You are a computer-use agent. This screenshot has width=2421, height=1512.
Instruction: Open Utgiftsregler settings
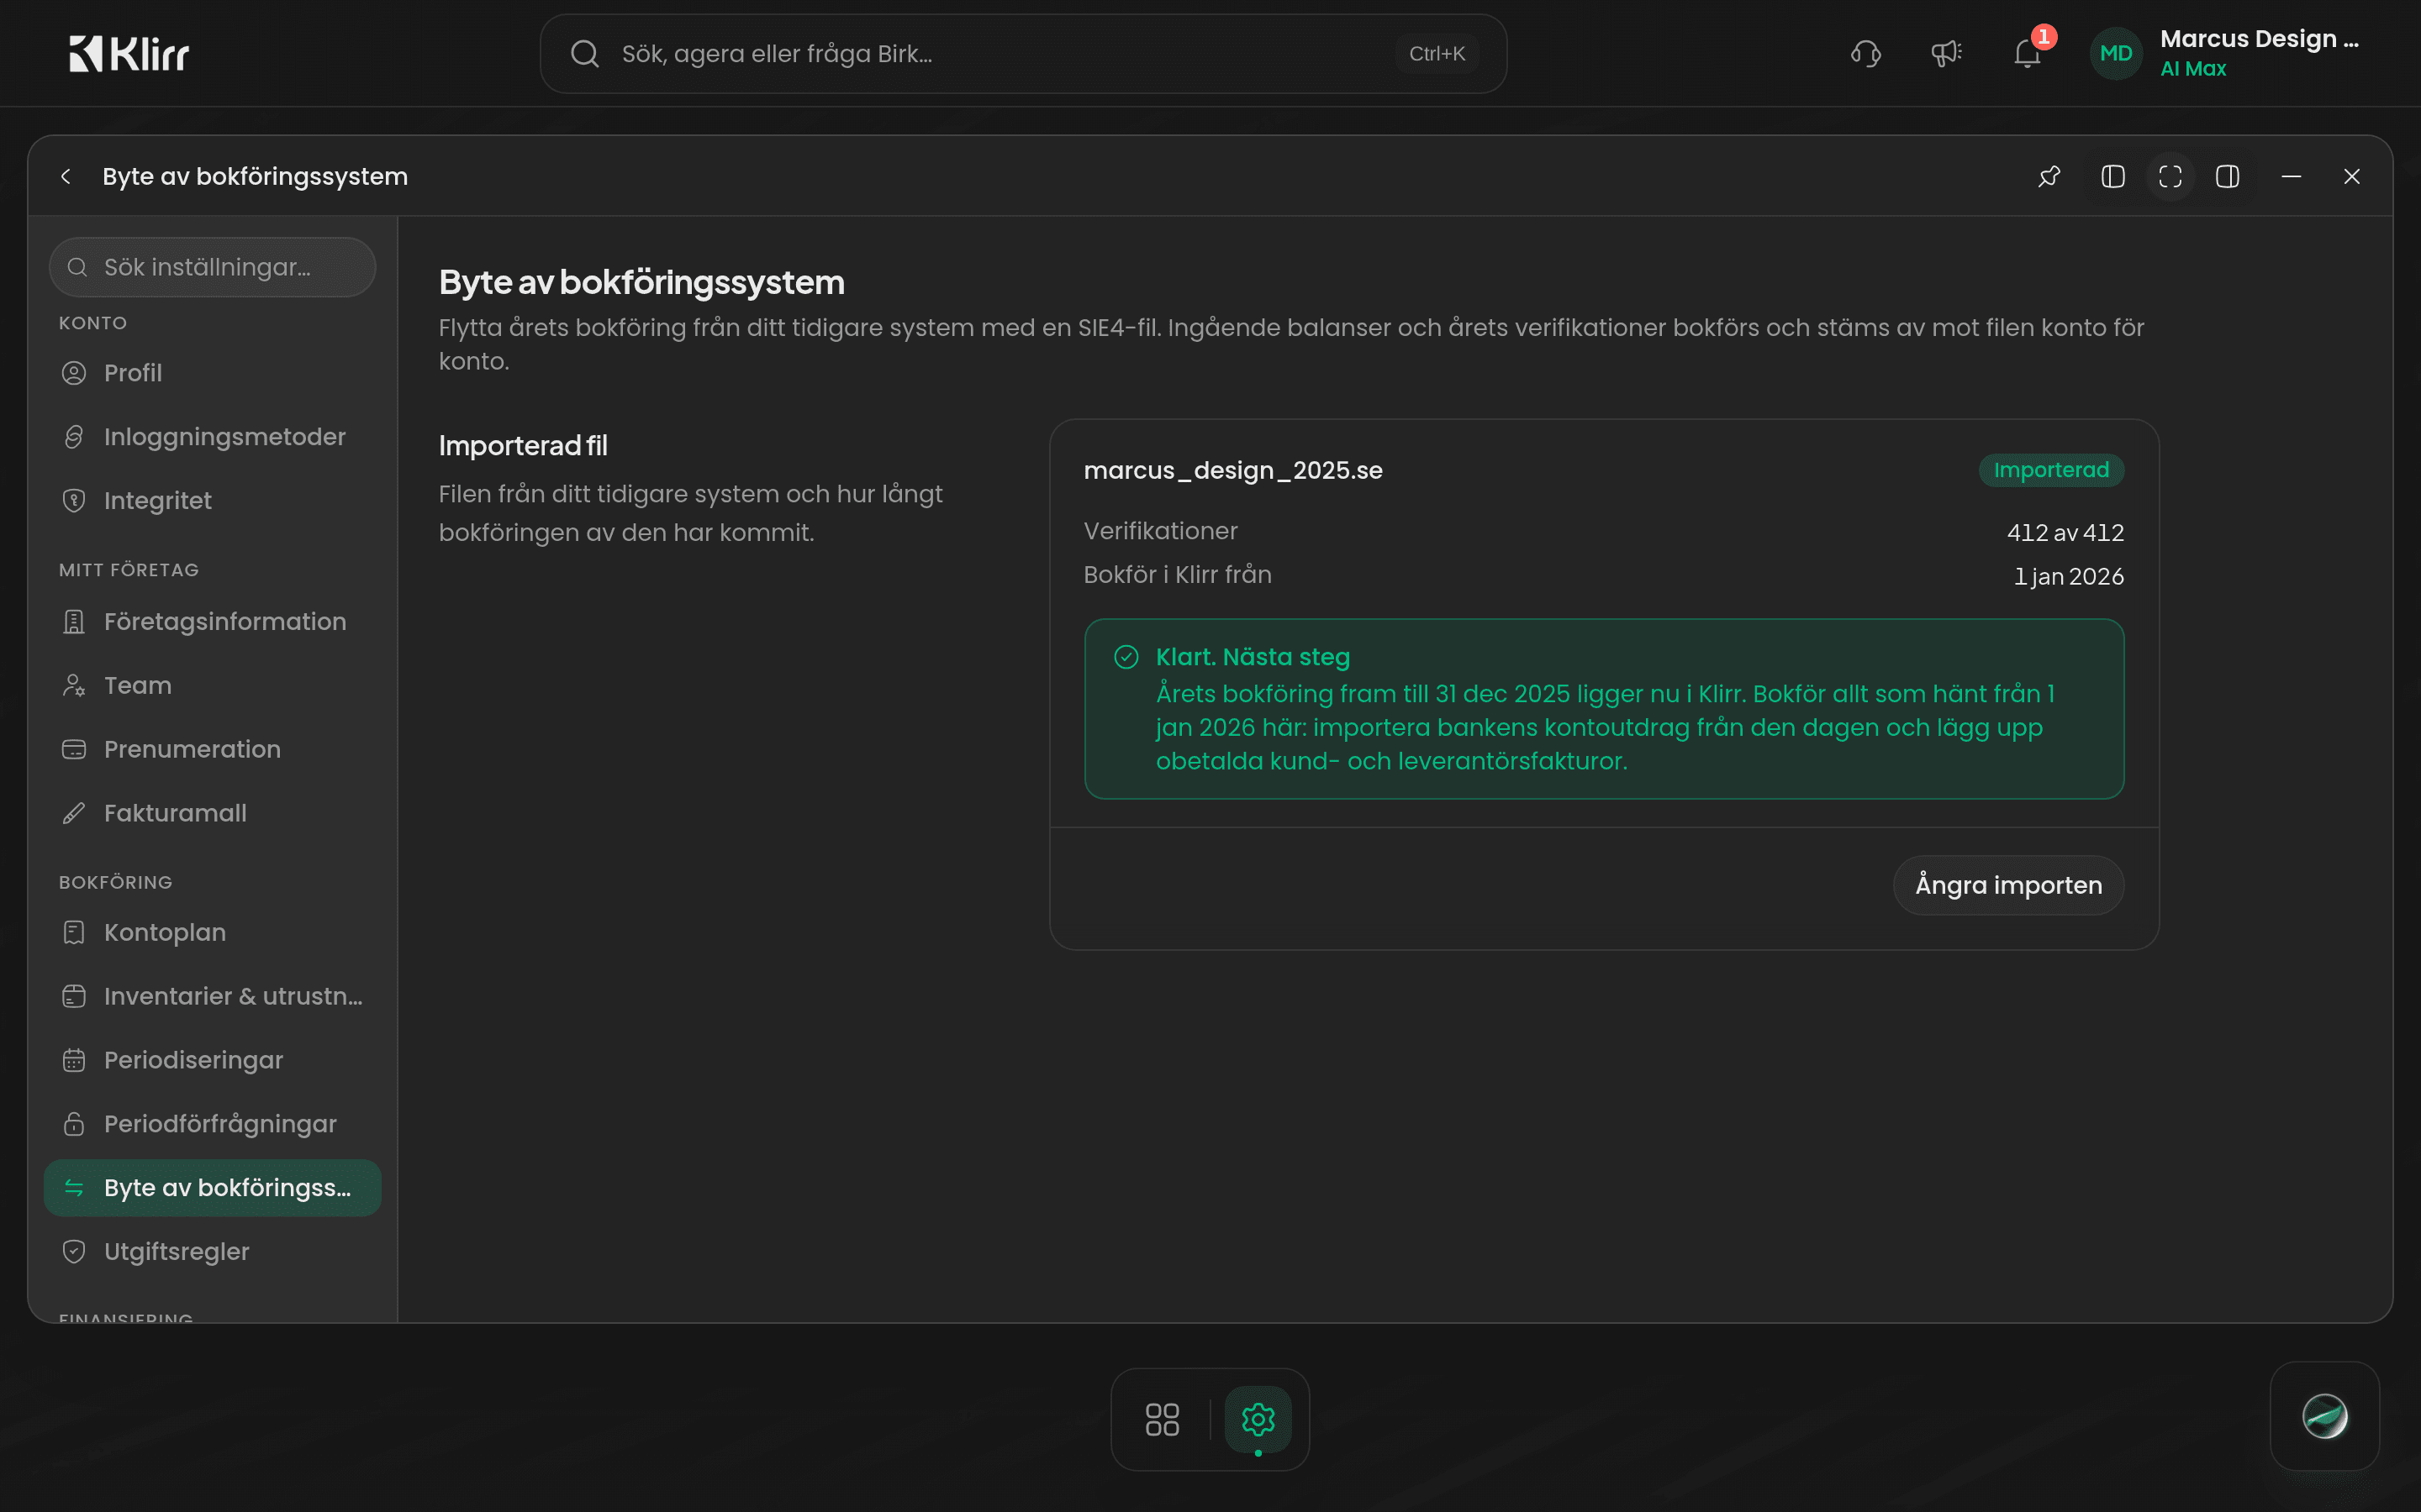tap(212, 1252)
